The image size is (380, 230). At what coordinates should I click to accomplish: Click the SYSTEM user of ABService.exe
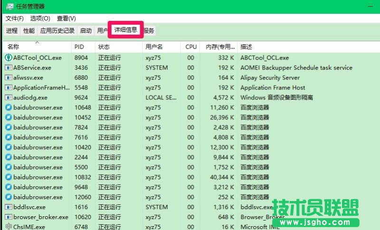157,67
